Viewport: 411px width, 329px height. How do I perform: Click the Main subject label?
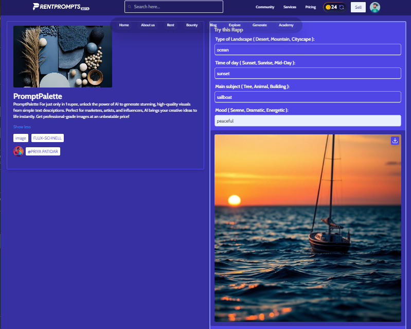252,86
